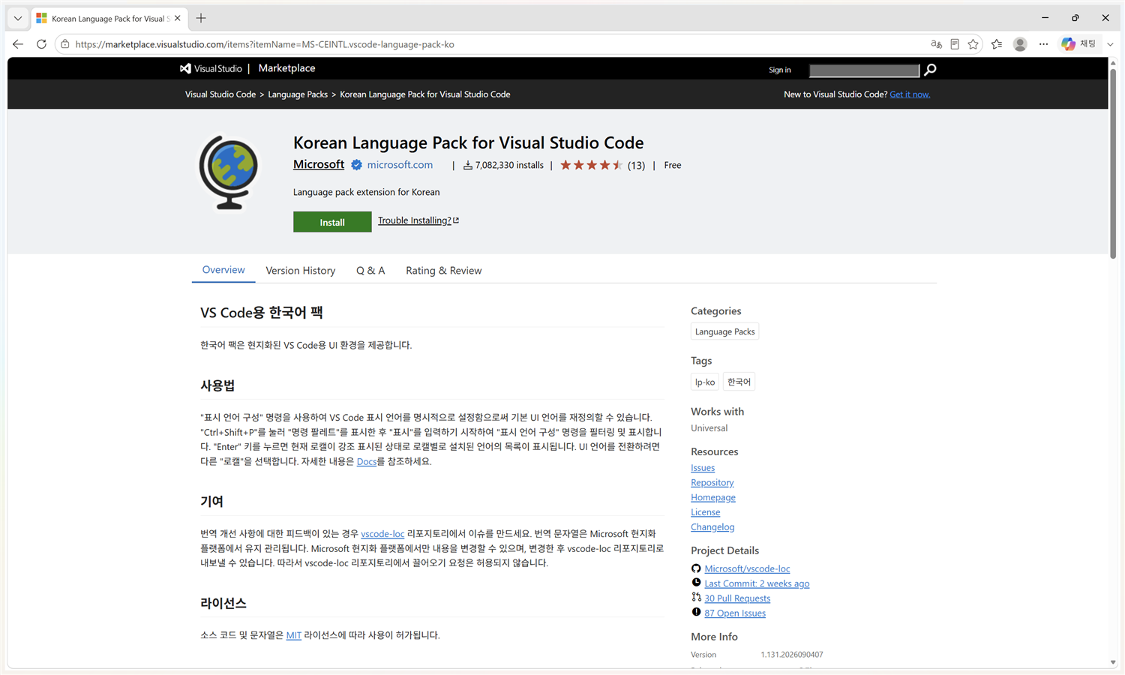Screen dimensions: 1125x675
Task: Open the browser tab list chevron
Action: pos(18,18)
